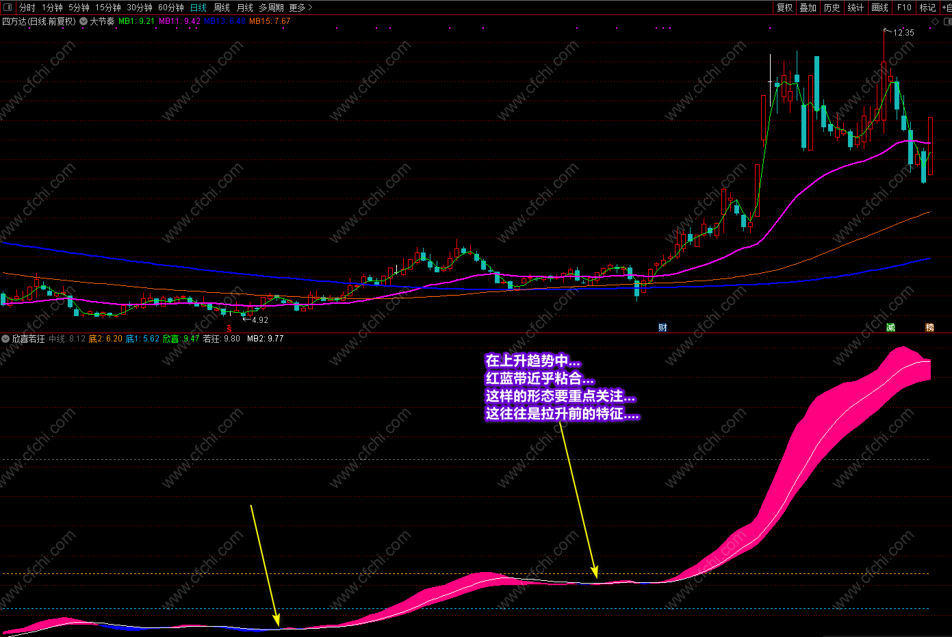Click the diamond icon at chart corner
The height and width of the screenshot is (637, 952).
(936, 22)
